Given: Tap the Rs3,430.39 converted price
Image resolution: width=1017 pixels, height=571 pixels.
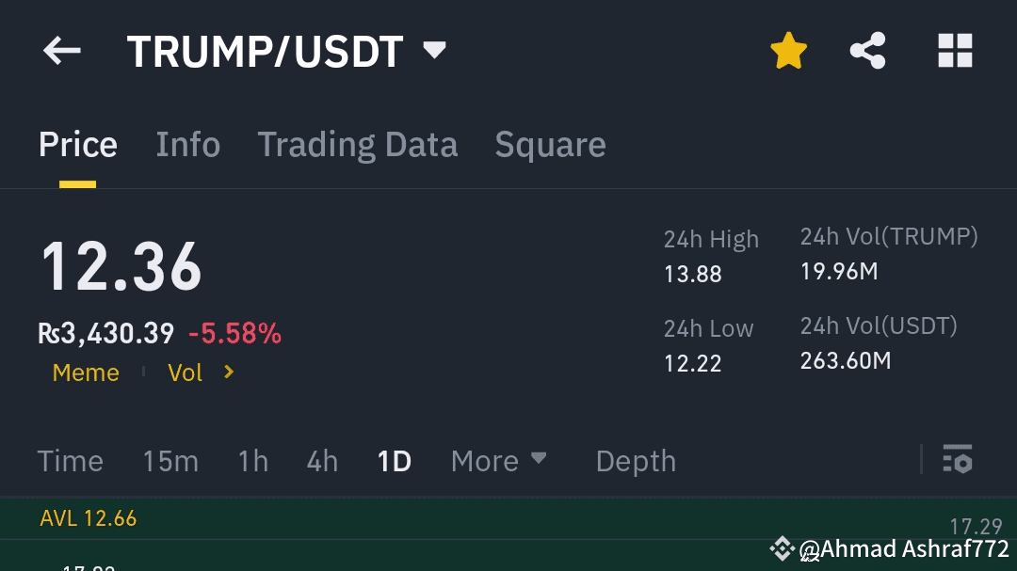Looking at the screenshot, I should 105,333.
